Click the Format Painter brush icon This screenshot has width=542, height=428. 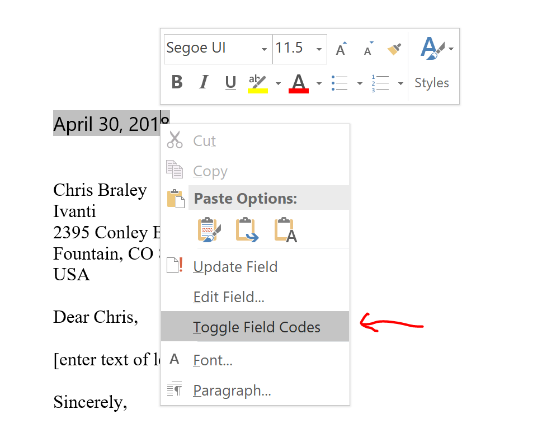pyautogui.click(x=394, y=49)
